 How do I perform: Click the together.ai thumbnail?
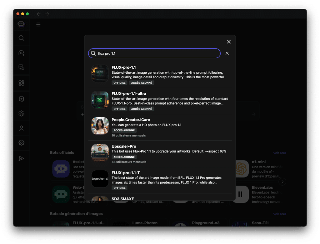[x=100, y=179]
